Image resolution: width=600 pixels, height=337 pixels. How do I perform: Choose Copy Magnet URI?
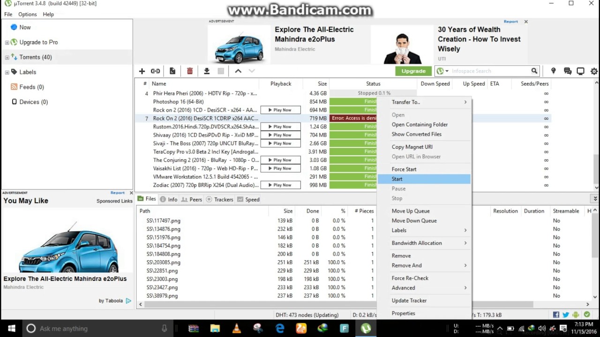pos(424,147)
